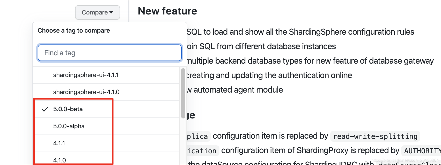This screenshot has height=165, width=441.
Task: Click the AUTHORITY code label
Action: (422, 151)
